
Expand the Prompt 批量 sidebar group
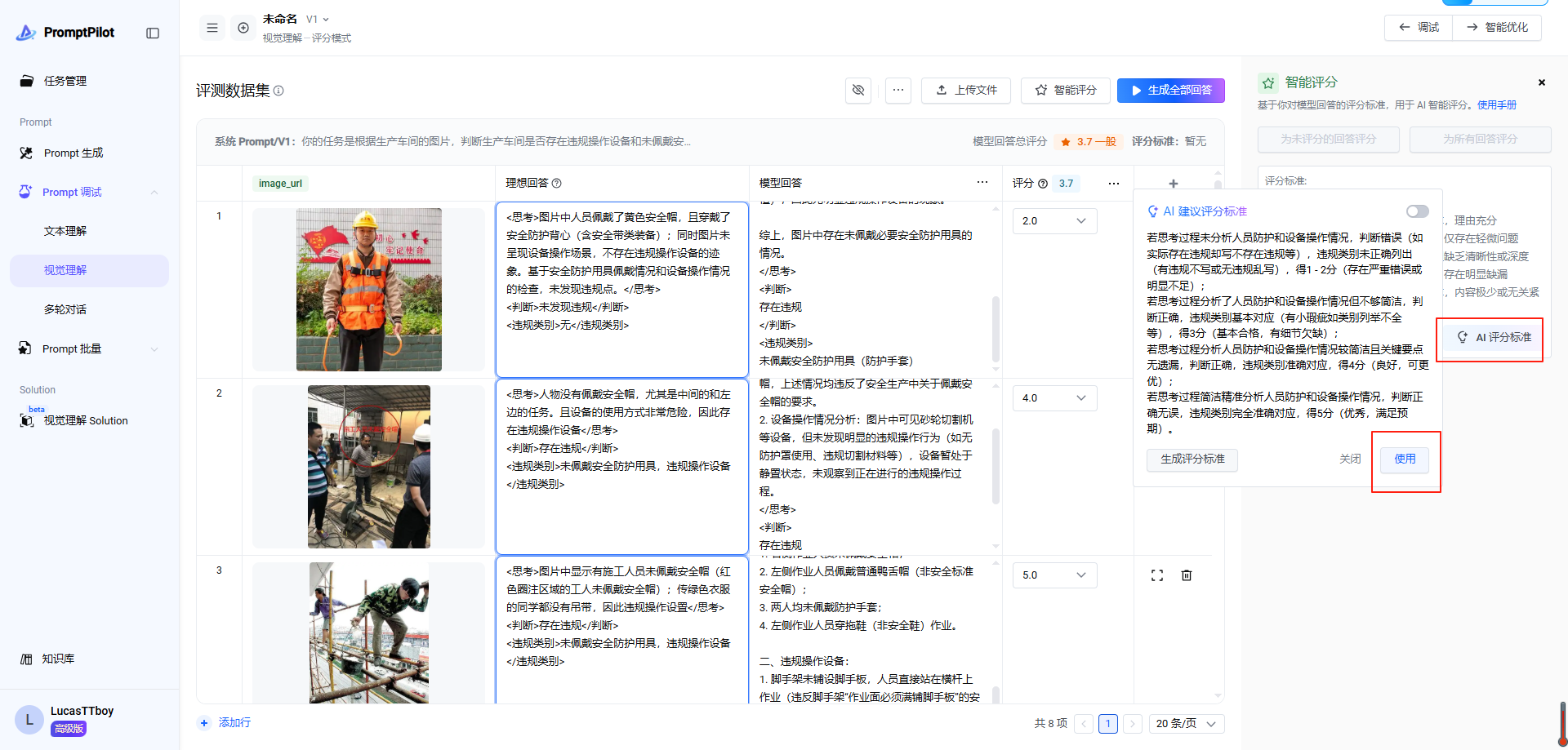point(88,349)
